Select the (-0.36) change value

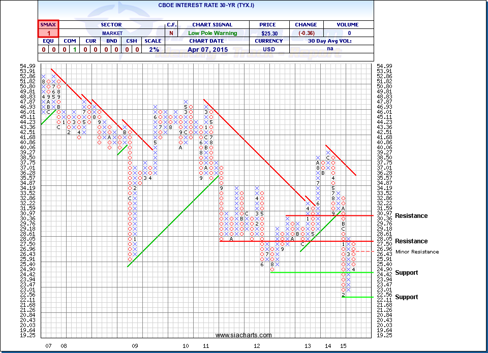click(306, 33)
